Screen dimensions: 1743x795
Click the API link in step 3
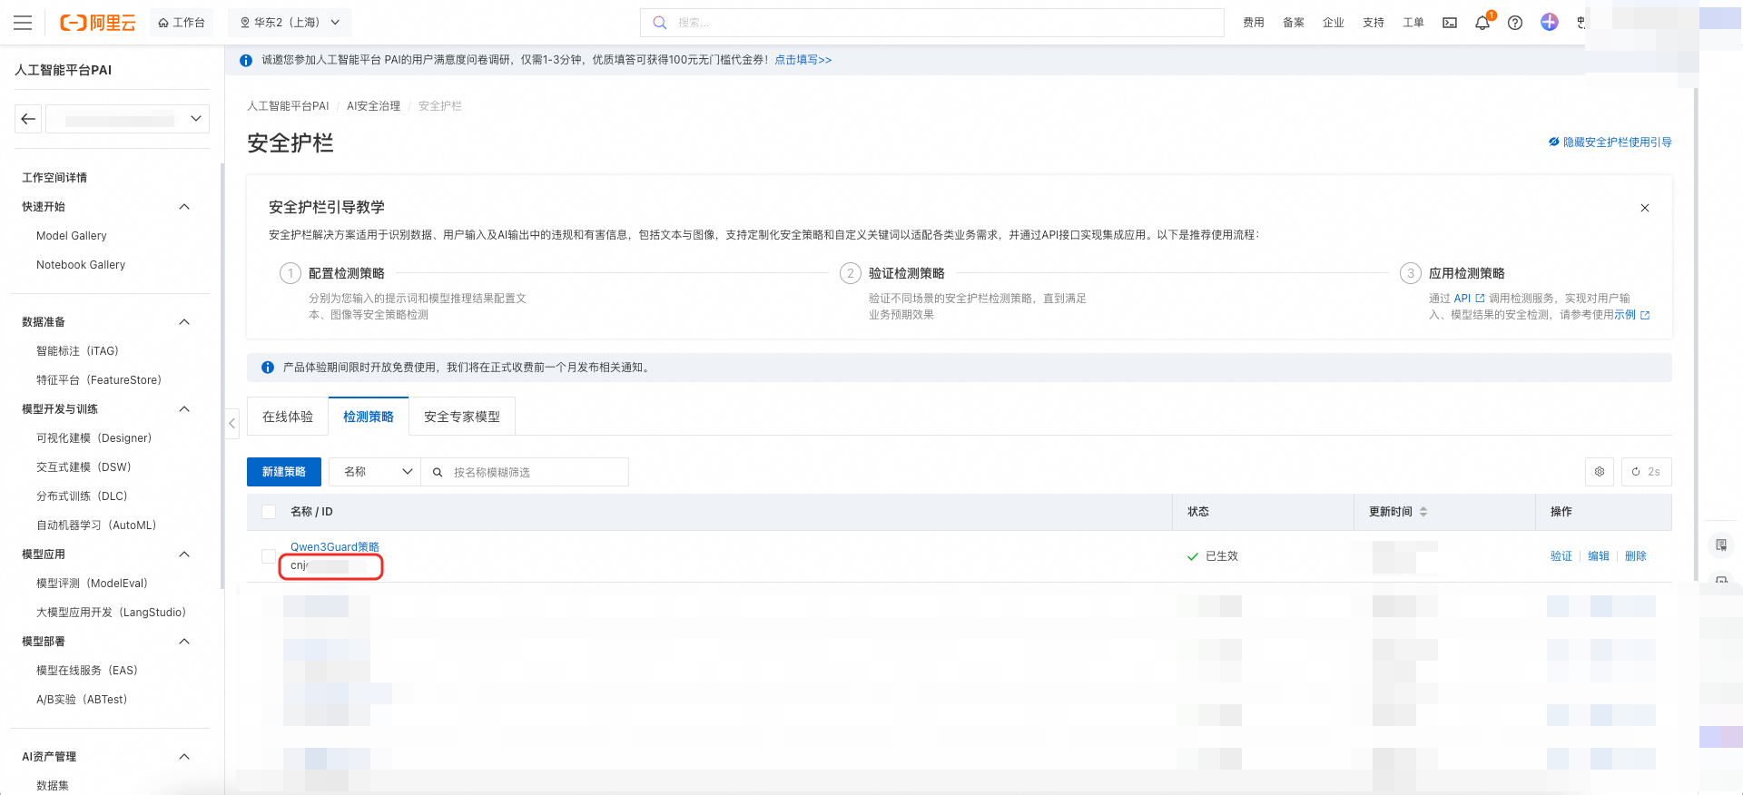[1469, 299]
